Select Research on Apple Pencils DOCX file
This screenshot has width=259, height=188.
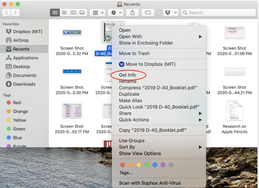click(235, 110)
